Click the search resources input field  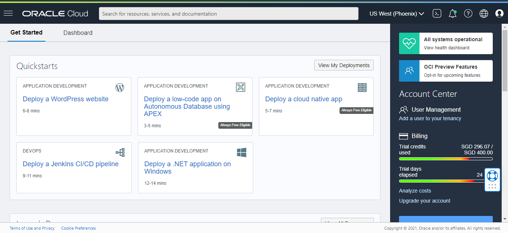coord(228,14)
